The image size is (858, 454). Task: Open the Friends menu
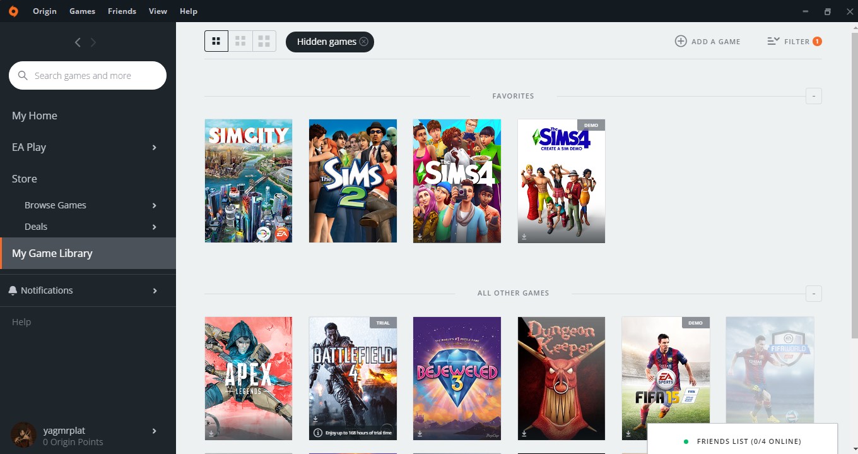pyautogui.click(x=122, y=11)
